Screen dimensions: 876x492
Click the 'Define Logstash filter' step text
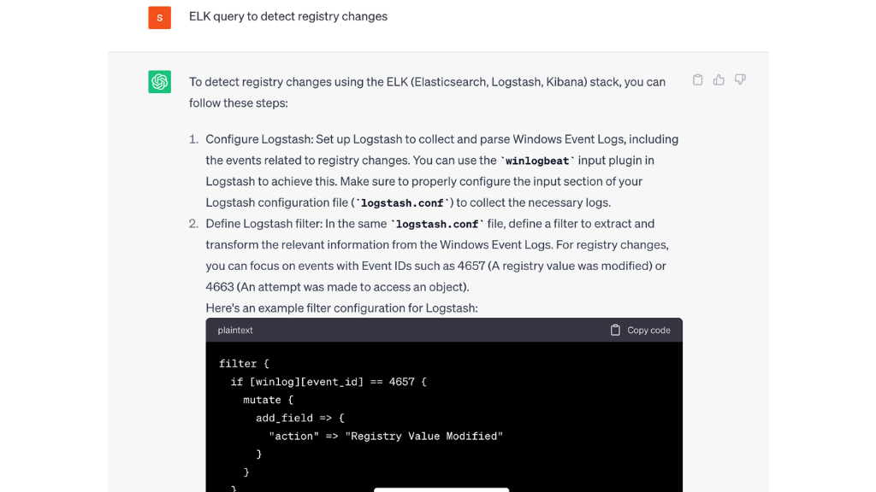pyautogui.click(x=263, y=224)
